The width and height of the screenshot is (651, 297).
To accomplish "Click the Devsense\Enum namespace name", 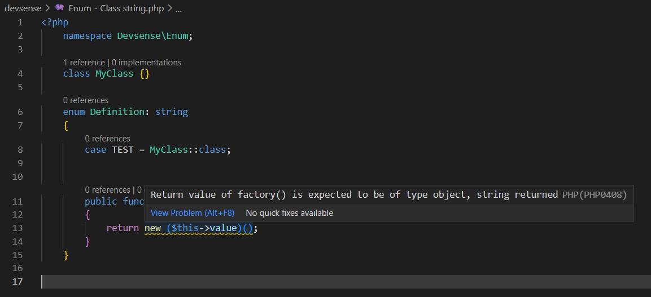I will 154,36.
